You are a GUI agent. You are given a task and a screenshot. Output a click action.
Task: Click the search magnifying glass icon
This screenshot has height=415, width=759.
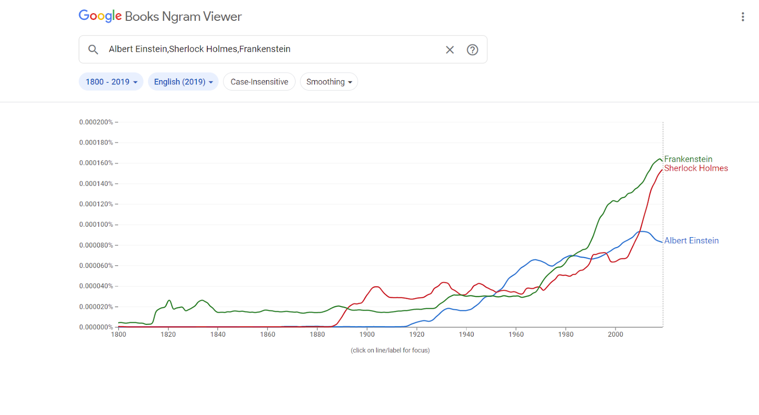point(93,49)
